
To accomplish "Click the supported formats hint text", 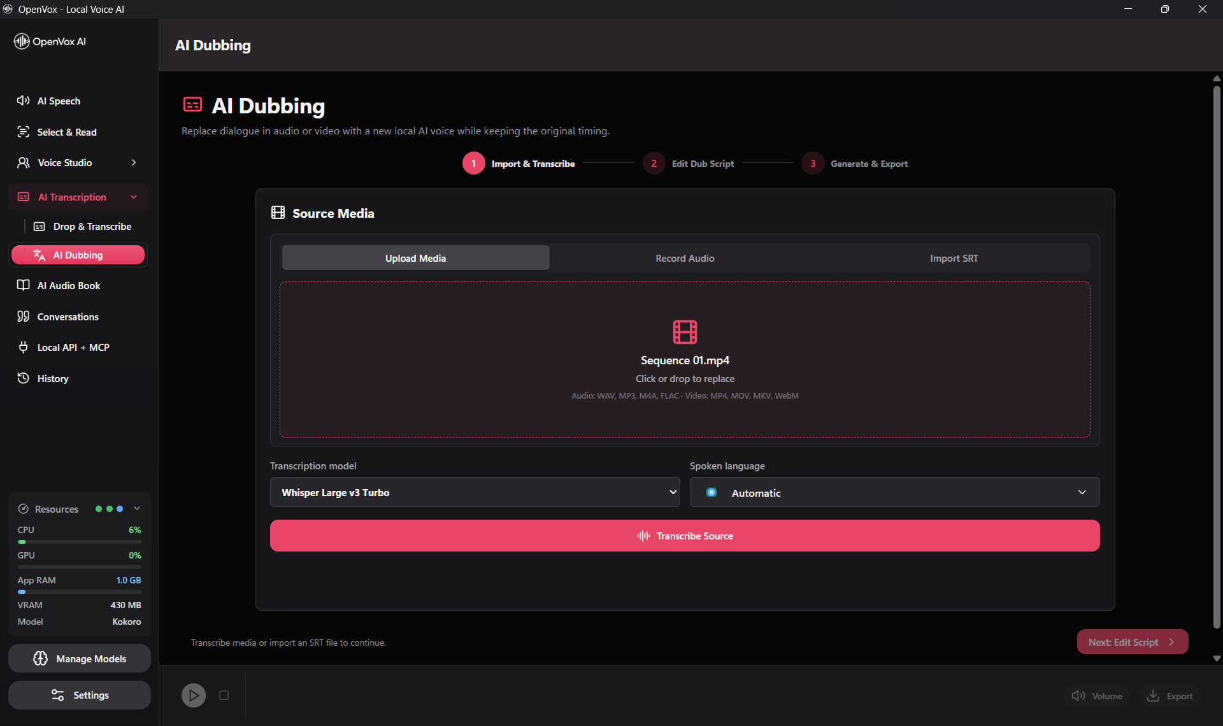I will (x=685, y=395).
